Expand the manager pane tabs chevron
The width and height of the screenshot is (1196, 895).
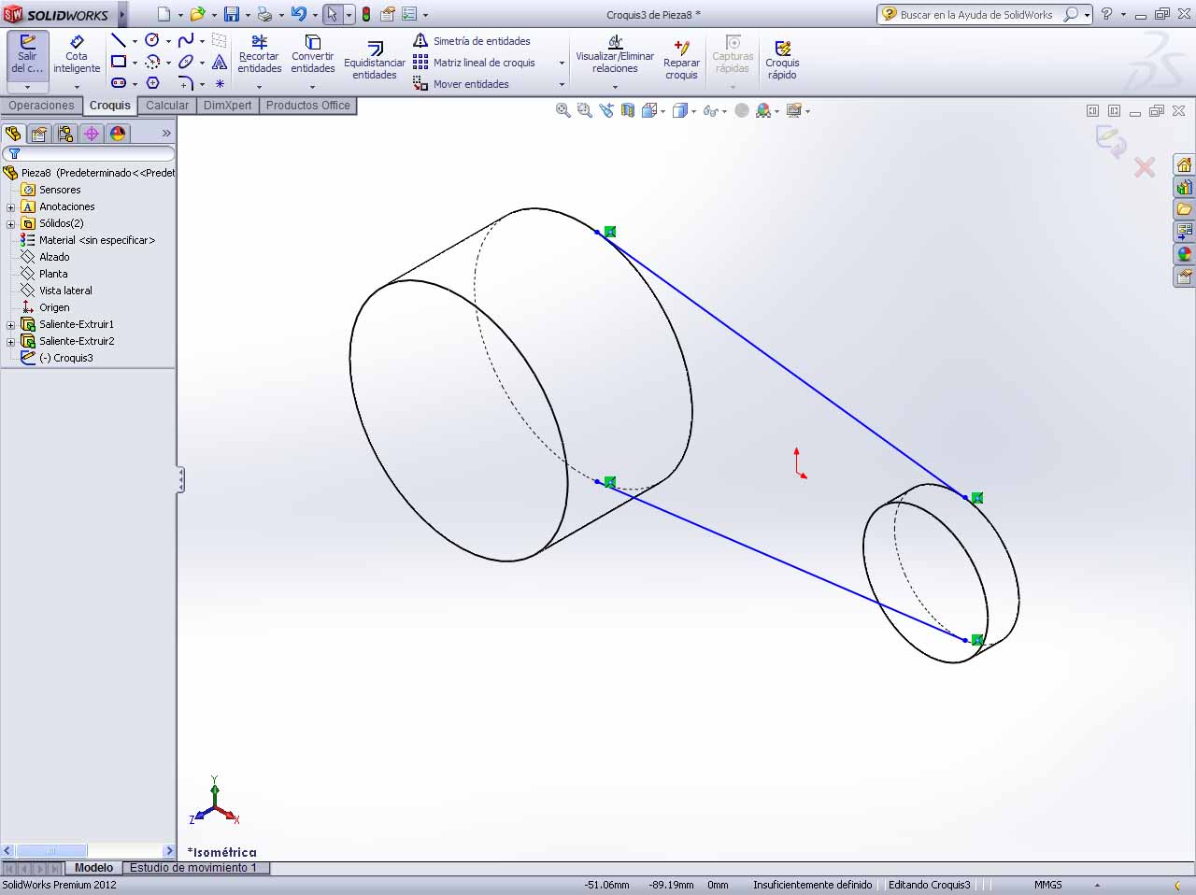[x=167, y=134]
